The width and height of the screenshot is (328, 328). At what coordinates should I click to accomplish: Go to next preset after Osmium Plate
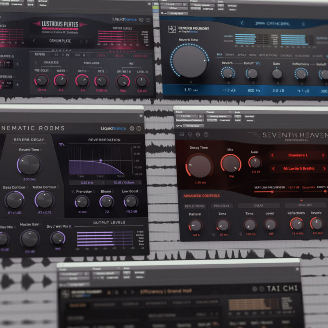(87, 41)
